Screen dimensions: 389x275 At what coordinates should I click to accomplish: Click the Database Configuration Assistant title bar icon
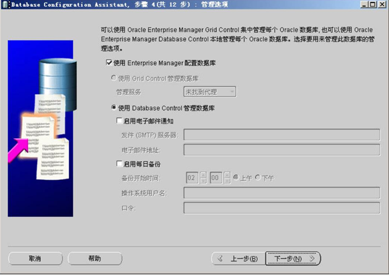coord(6,4)
